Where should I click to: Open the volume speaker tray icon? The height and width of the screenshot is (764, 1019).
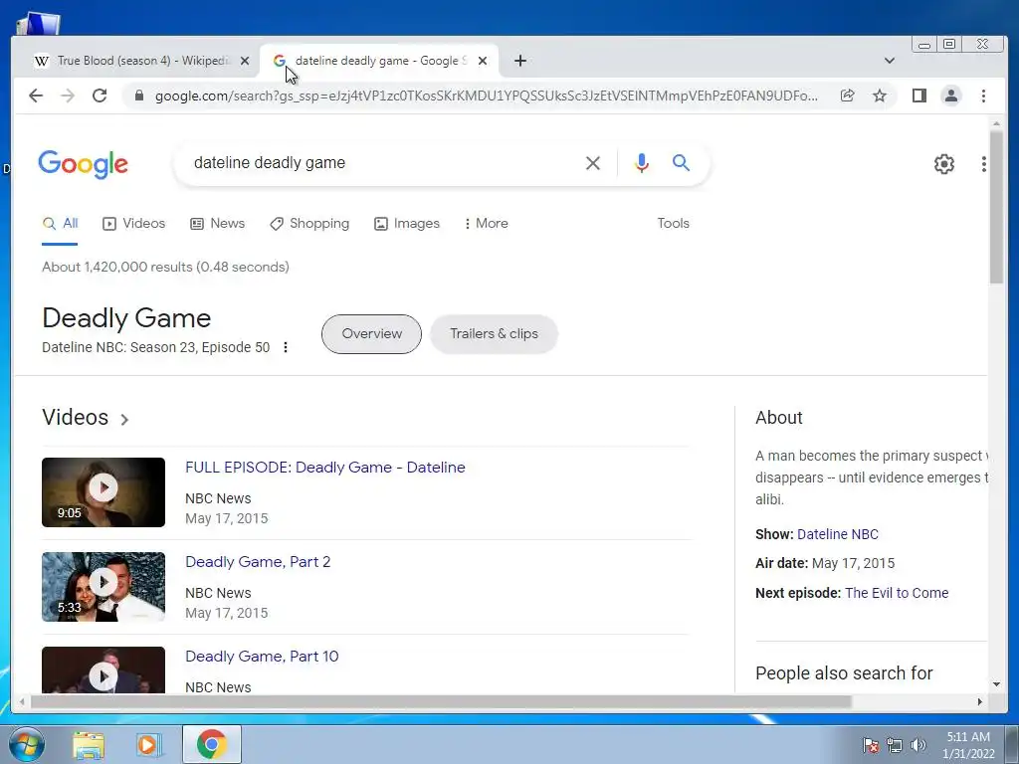click(917, 745)
